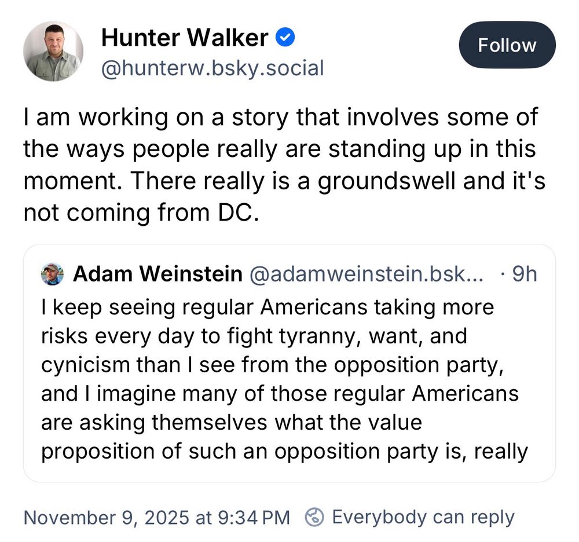The image size is (579, 542).
Task: Click the Adam Weinstein name in quote
Action: pos(157,274)
